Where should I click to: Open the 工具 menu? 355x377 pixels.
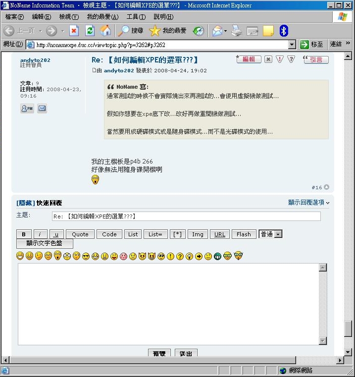[136, 17]
